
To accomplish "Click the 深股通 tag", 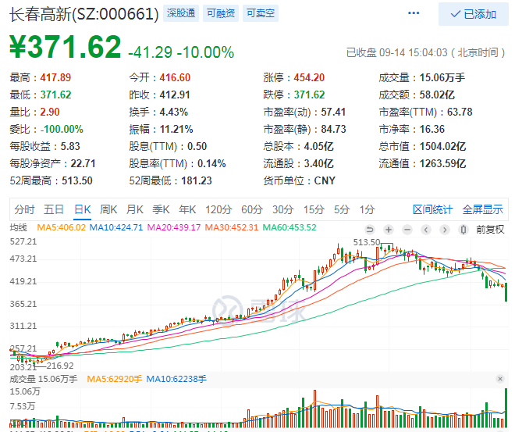I will [181, 13].
